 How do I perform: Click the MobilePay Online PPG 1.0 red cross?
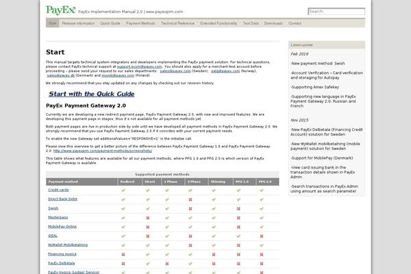tap(238, 227)
